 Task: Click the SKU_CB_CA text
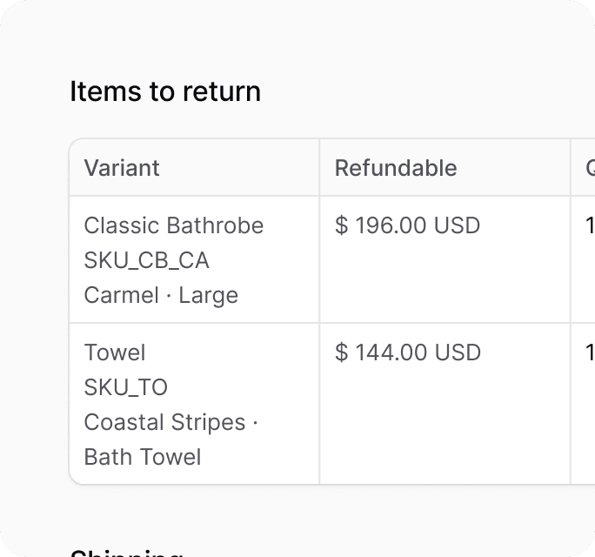tap(146, 260)
